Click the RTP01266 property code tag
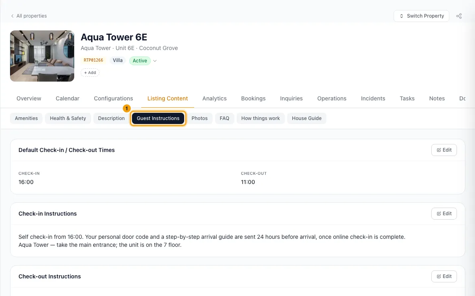475x296 pixels. coord(93,60)
